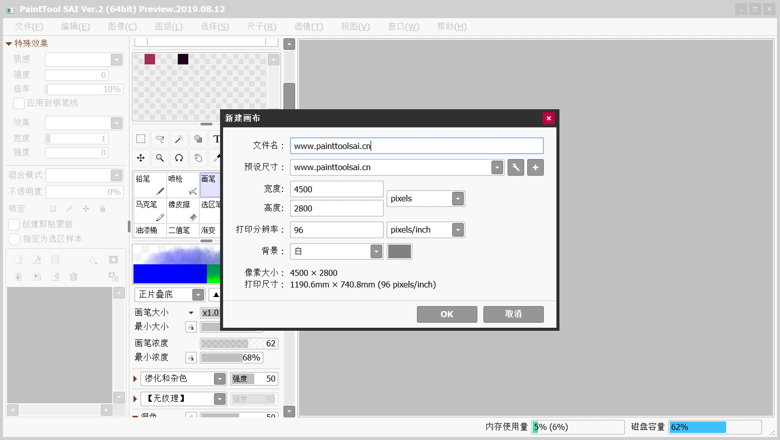Select the lasso selection tool

coord(160,139)
